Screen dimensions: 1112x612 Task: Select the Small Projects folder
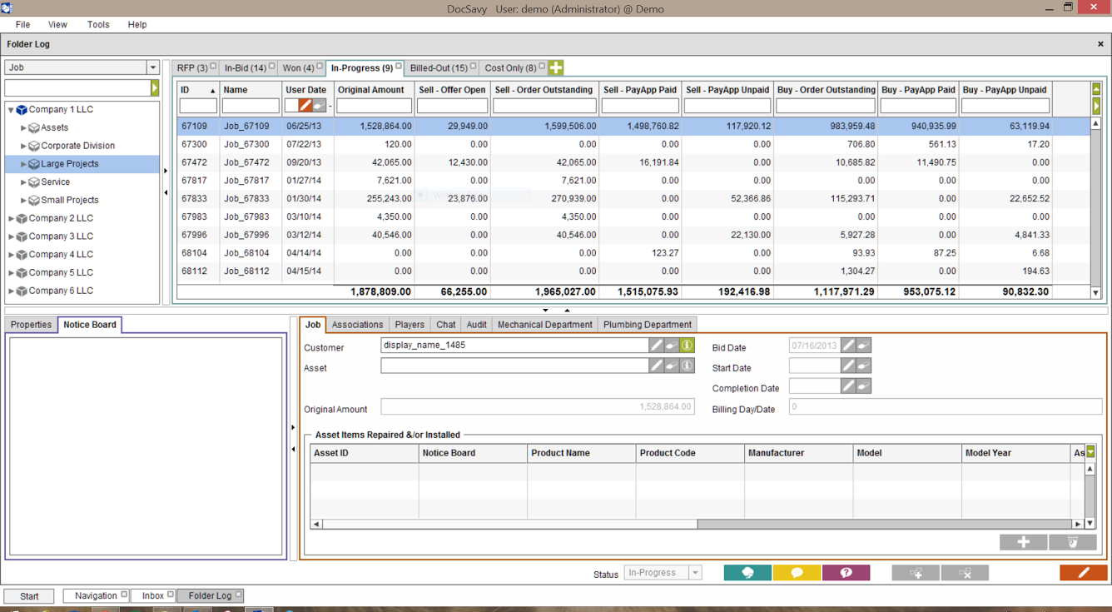click(x=70, y=200)
